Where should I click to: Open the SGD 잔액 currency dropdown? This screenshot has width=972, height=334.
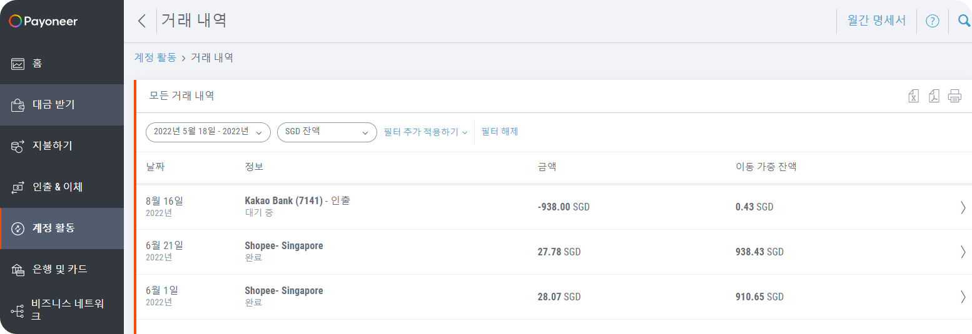pos(327,132)
